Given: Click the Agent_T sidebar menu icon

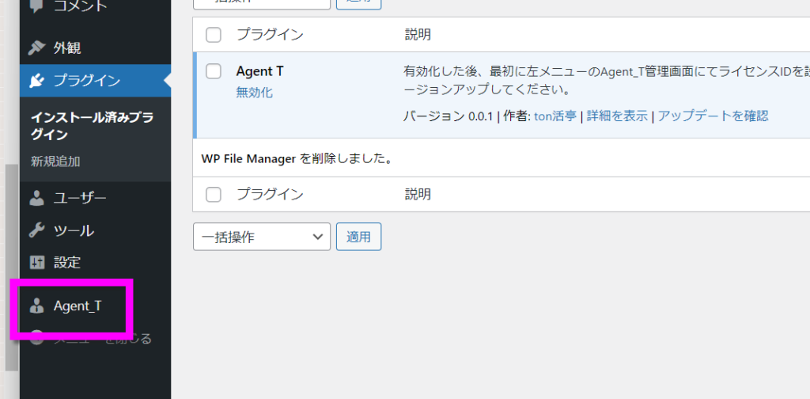Looking at the screenshot, I should [36, 306].
